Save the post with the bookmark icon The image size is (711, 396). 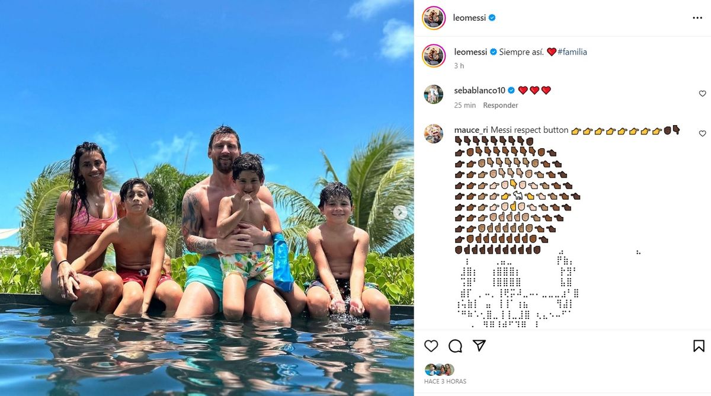tap(699, 346)
